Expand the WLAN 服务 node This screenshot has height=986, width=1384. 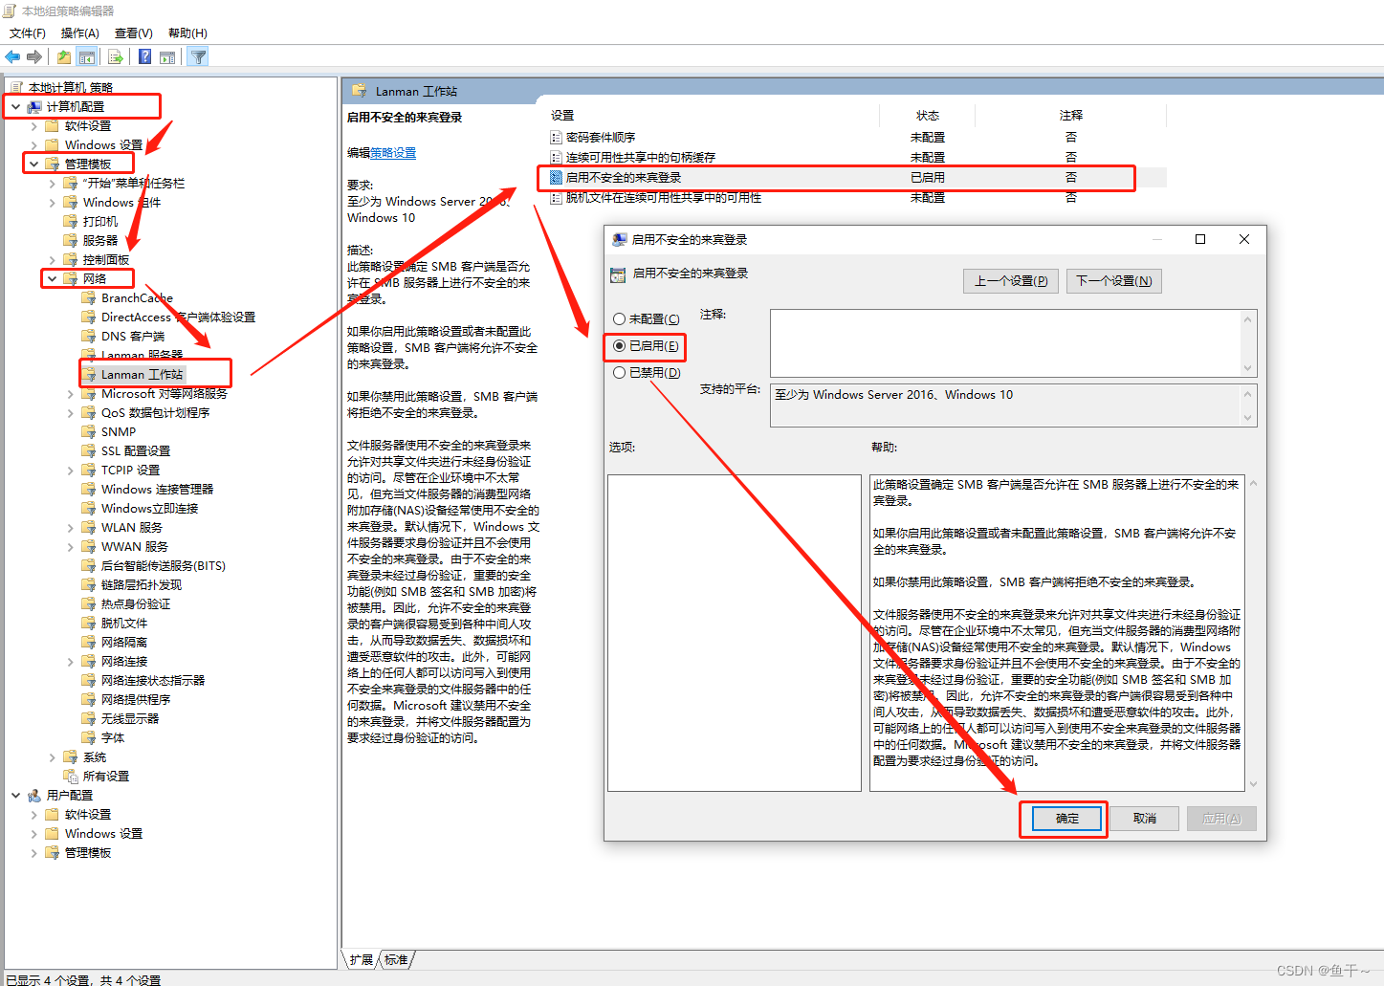pos(71,527)
